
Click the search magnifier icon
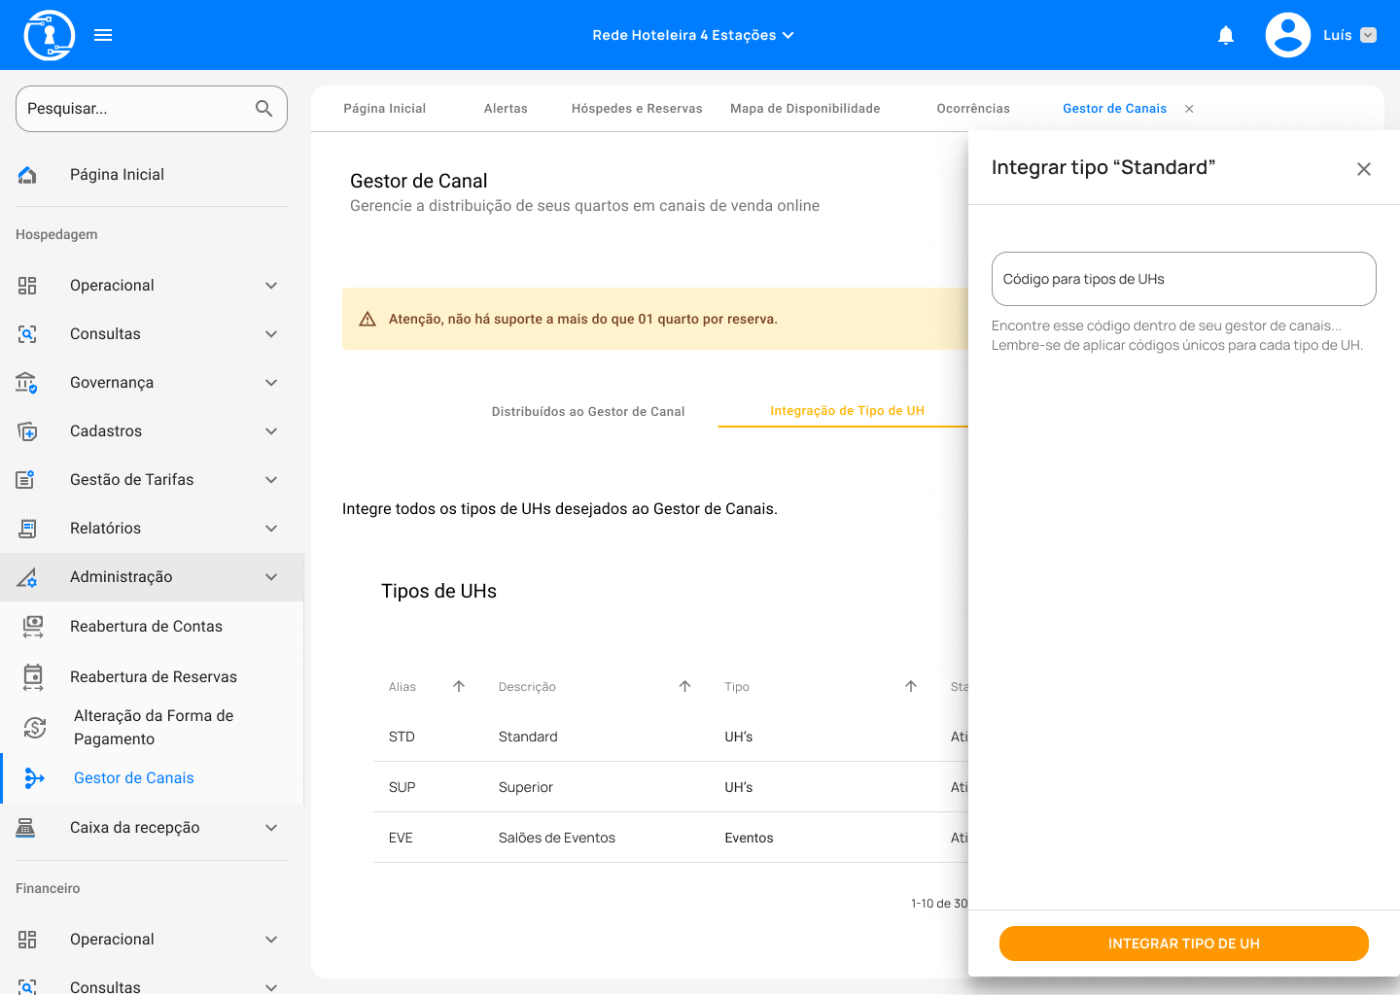click(263, 109)
